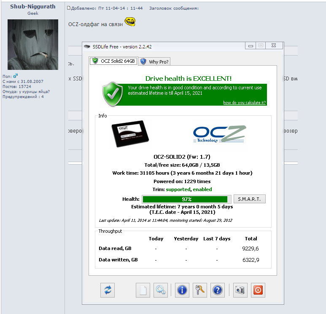Click the green shield checkmark graphic
The height and width of the screenshot is (314, 326).
coord(113,94)
